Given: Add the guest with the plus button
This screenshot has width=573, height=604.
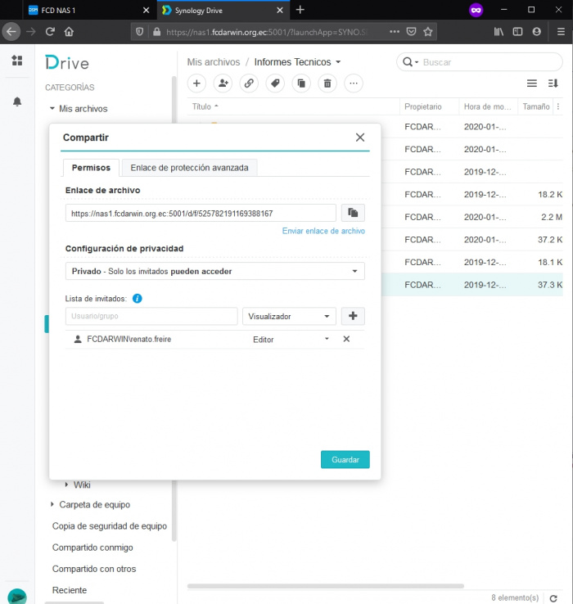Looking at the screenshot, I should 353,316.
